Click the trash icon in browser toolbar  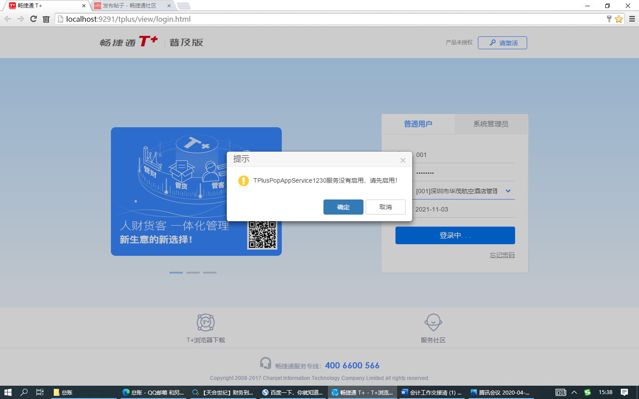[46, 19]
